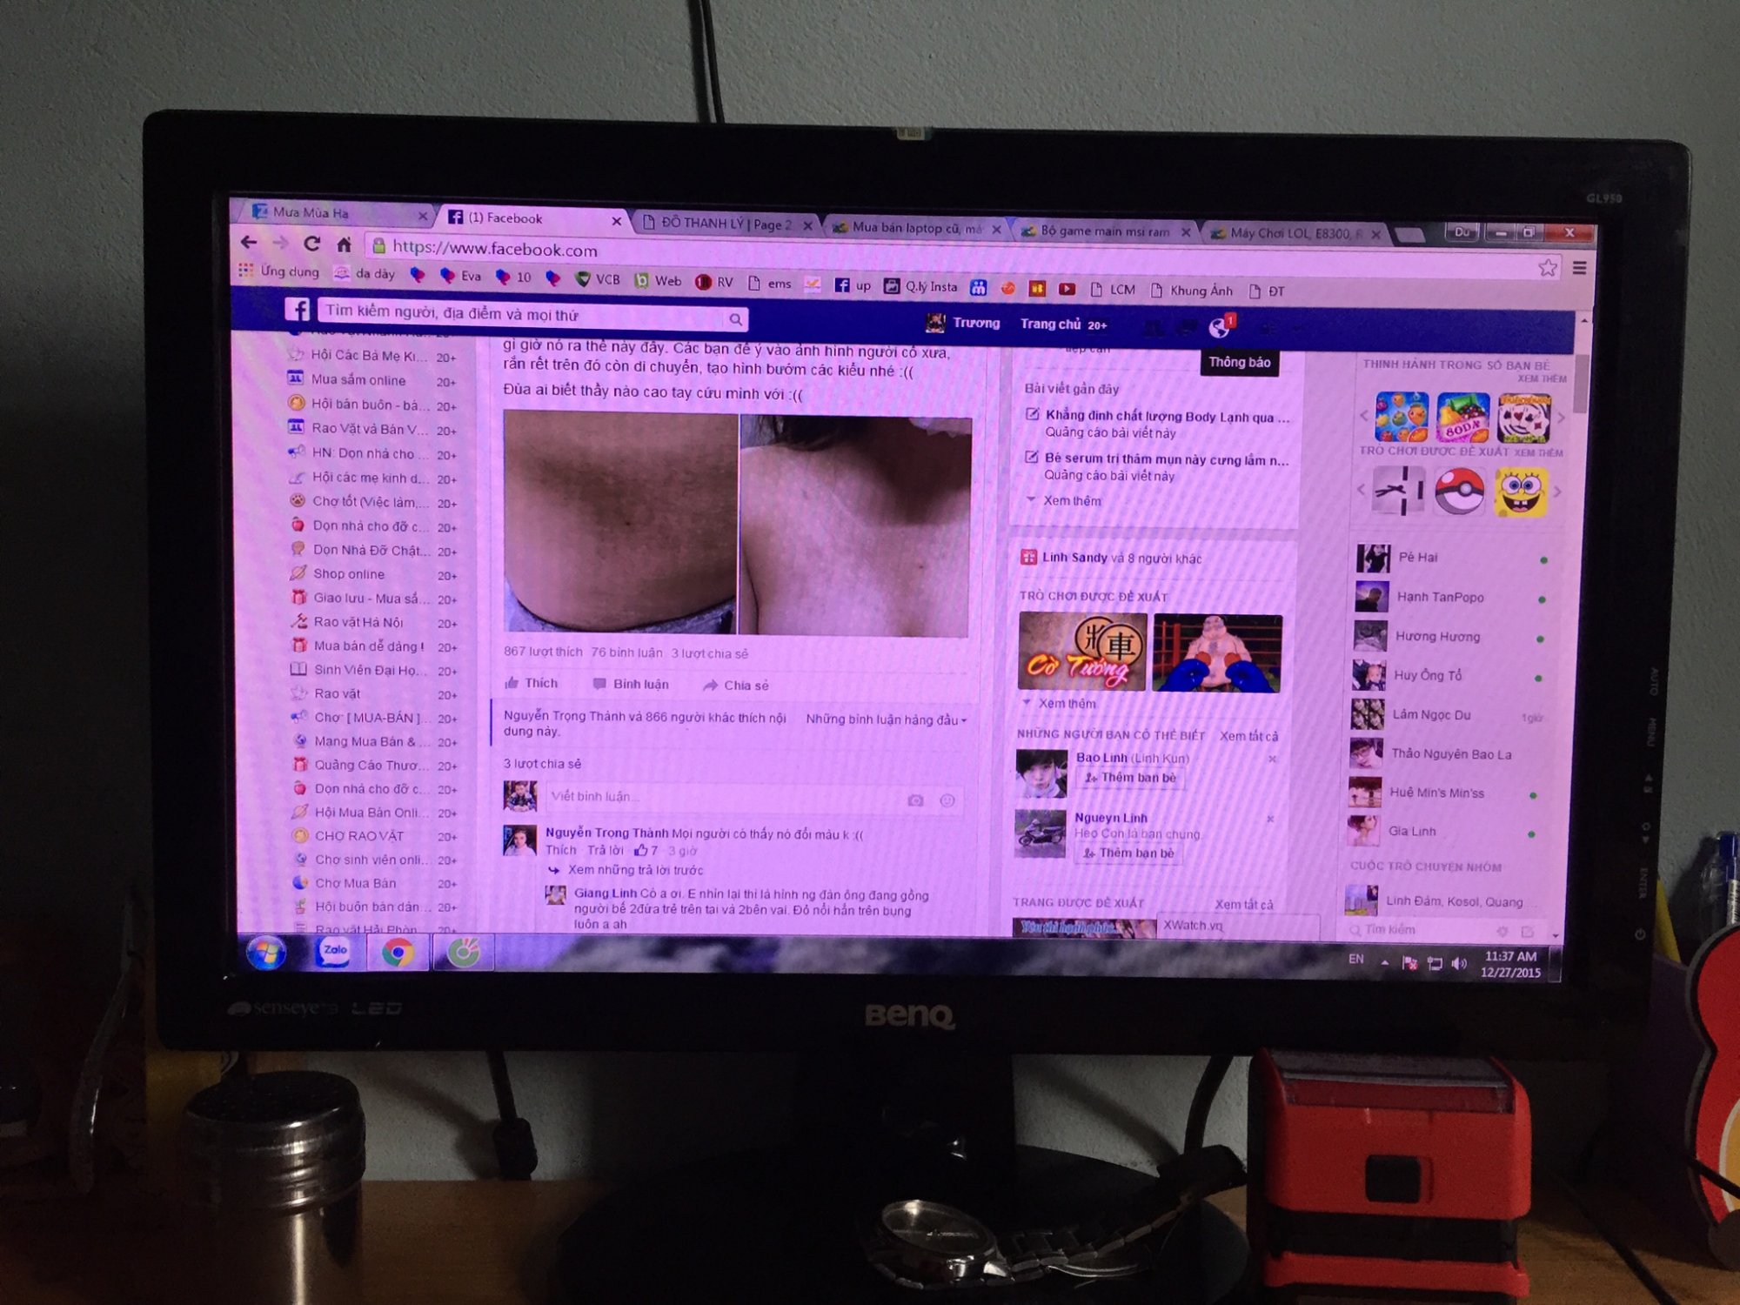
Task: Expand Xem thêm under recent posts
Action: [x=1071, y=501]
